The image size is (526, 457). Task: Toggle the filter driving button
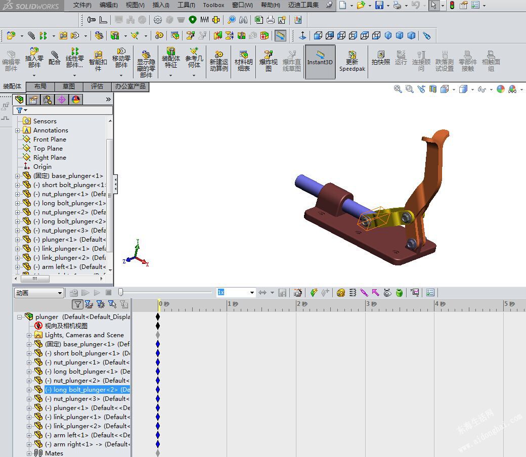[101, 304]
